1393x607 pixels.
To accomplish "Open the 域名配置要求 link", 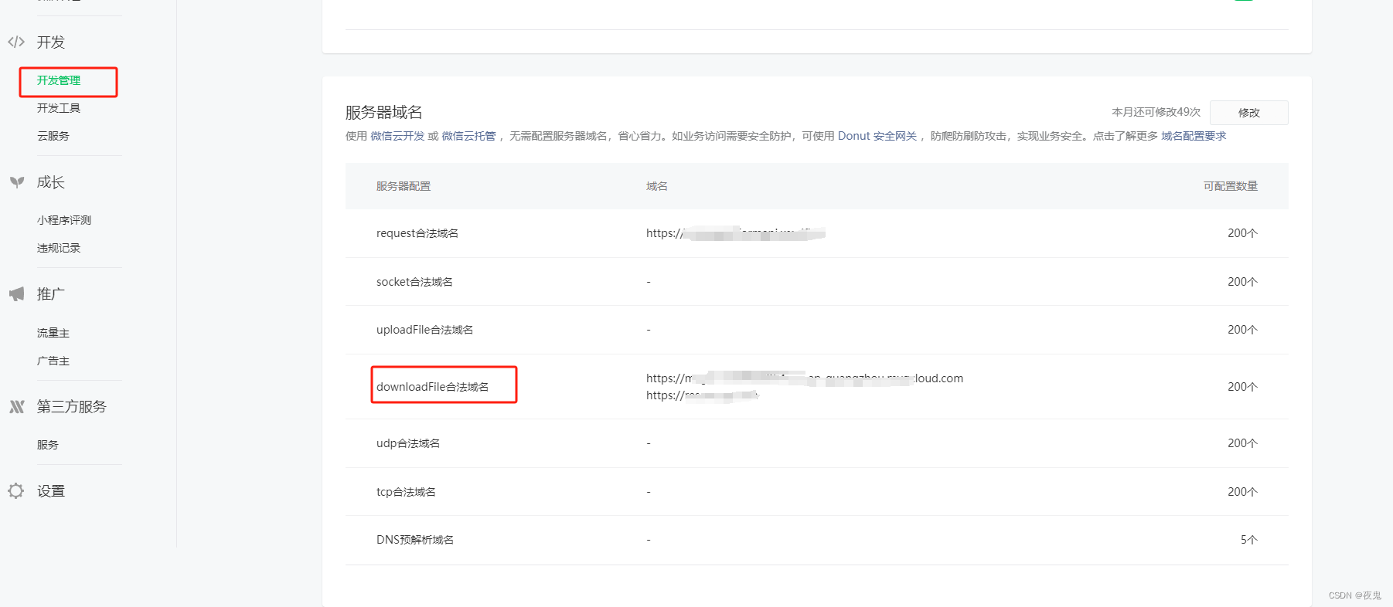I will (1194, 136).
